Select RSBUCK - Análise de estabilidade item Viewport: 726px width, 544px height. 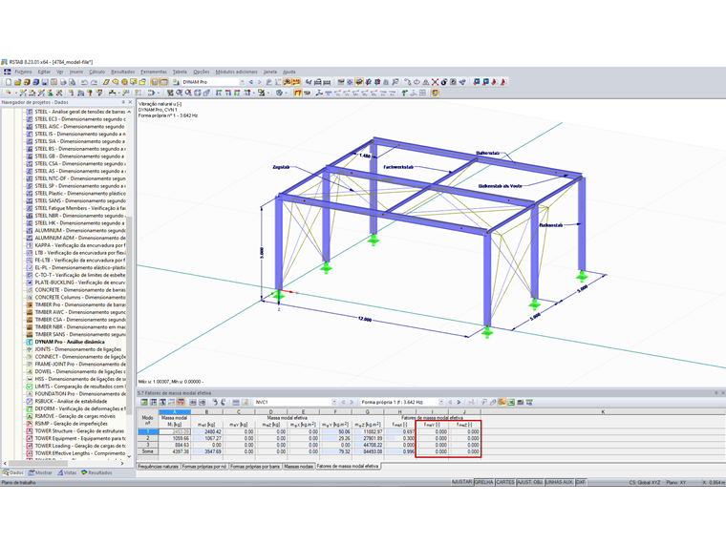(x=72, y=401)
